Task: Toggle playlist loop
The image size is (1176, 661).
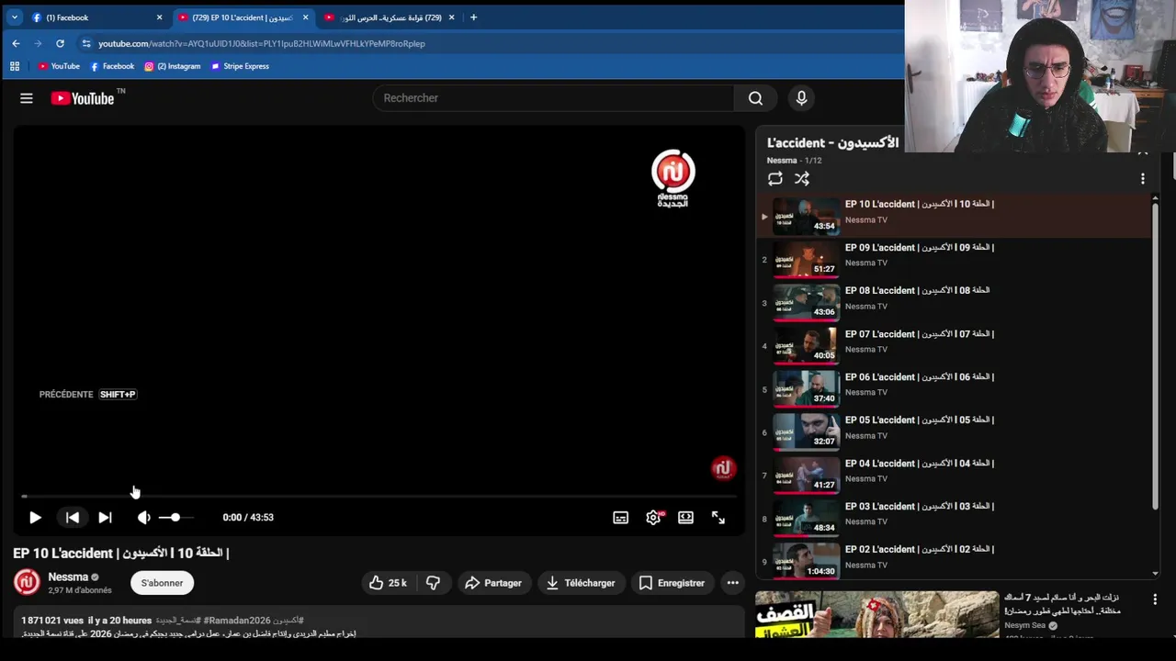Action: point(775,179)
